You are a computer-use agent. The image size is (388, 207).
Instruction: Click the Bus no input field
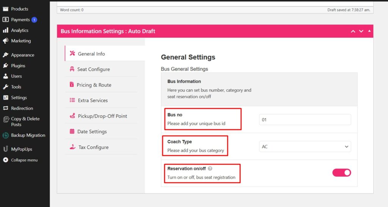pos(305,120)
